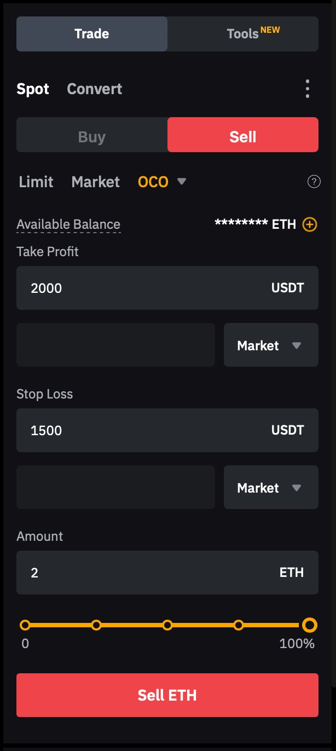Viewport: 336px width, 751px height.
Task: Click the Take Profit price field showing 2000
Action: point(142,288)
